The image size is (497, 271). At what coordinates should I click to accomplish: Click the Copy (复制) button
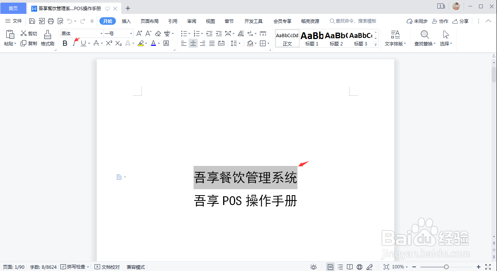(29, 44)
